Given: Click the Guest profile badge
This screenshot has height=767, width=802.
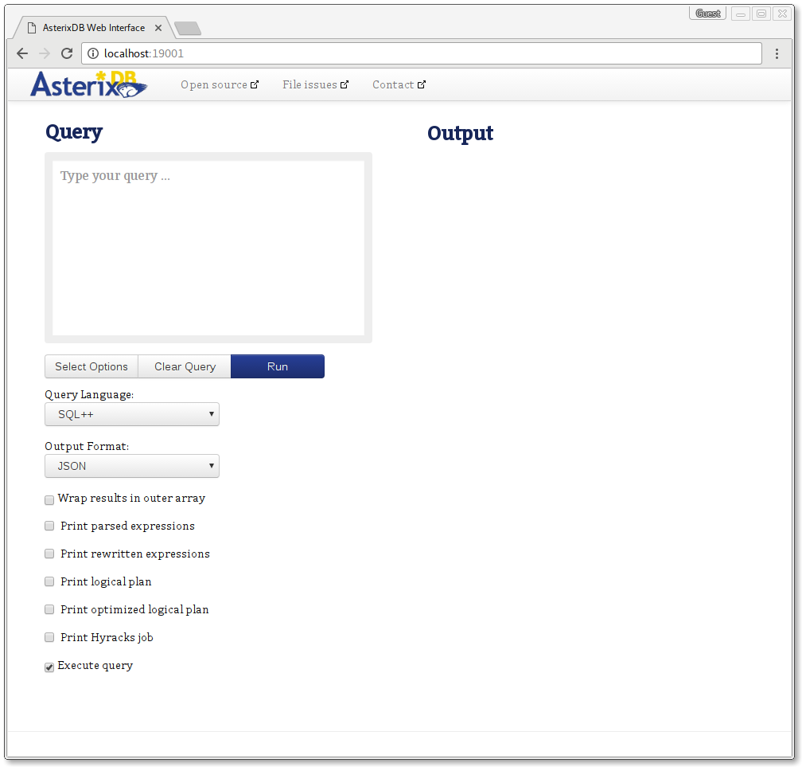Looking at the screenshot, I should coord(707,14).
